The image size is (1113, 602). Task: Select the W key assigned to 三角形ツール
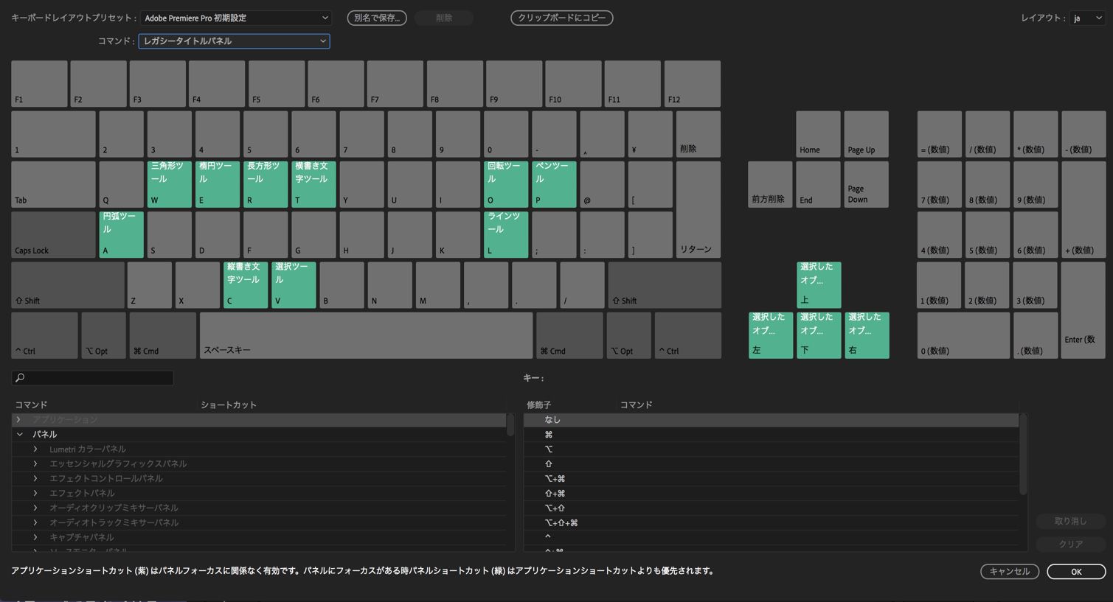[x=170, y=184]
